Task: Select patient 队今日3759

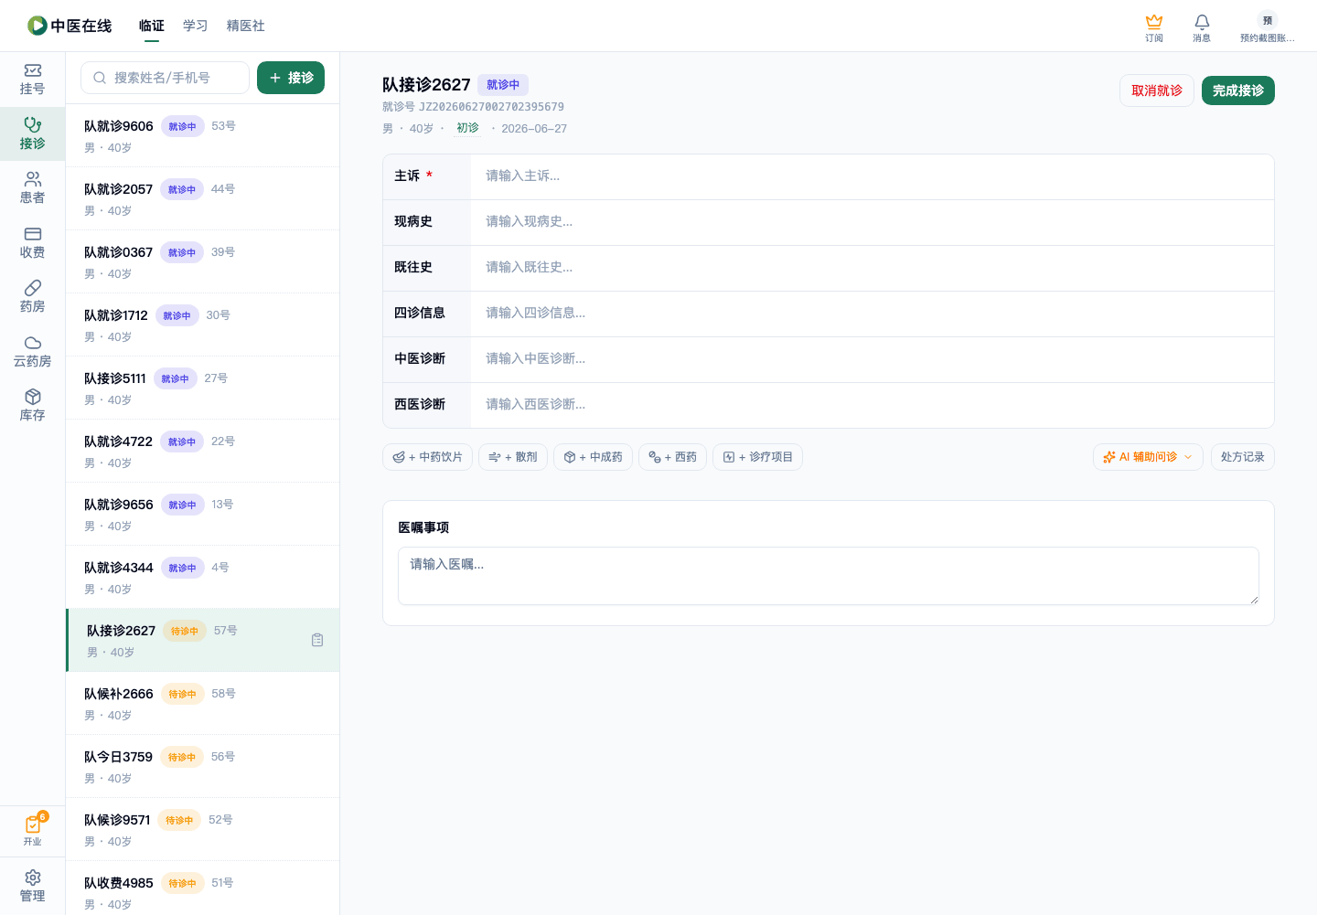Action: tap(203, 766)
